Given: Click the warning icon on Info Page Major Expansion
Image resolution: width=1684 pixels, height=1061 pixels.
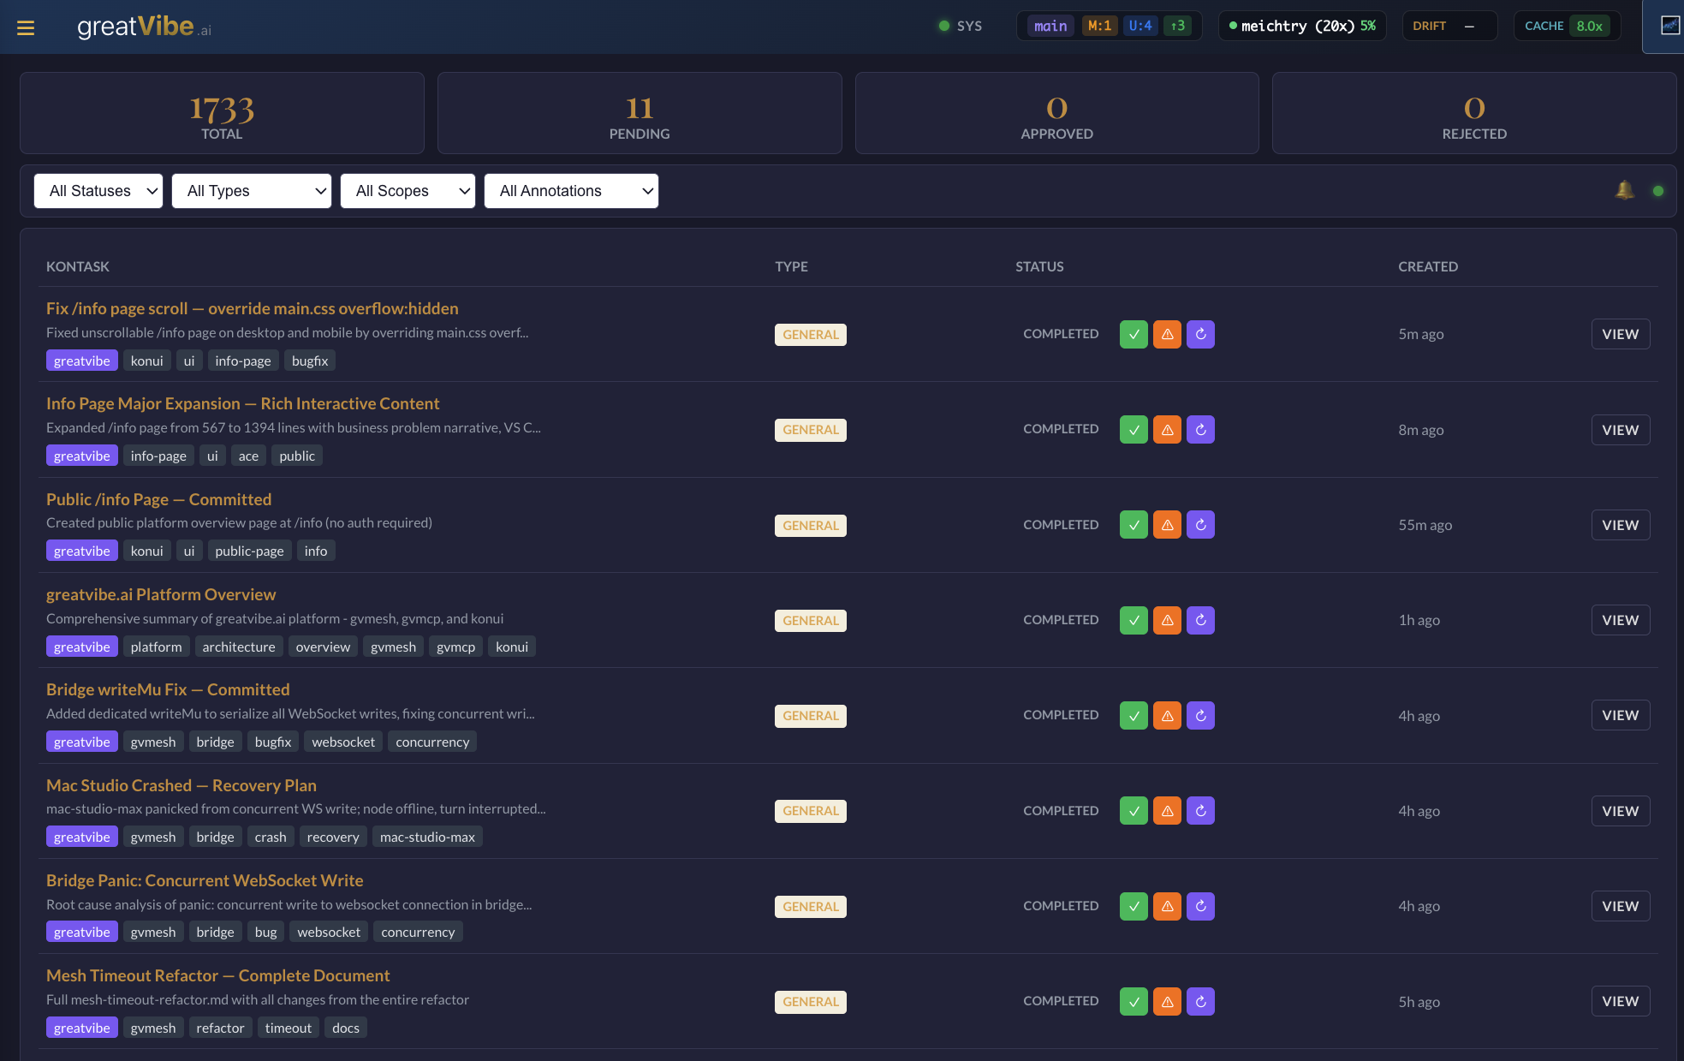Looking at the screenshot, I should point(1167,429).
